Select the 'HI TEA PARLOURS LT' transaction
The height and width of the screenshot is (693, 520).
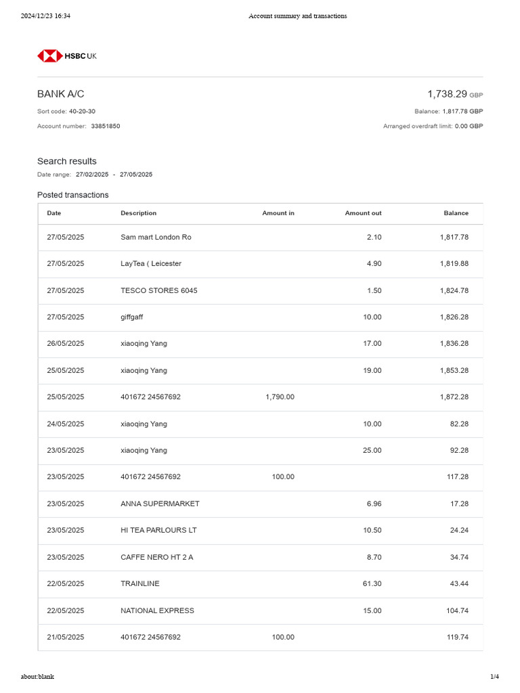pyautogui.click(x=158, y=531)
